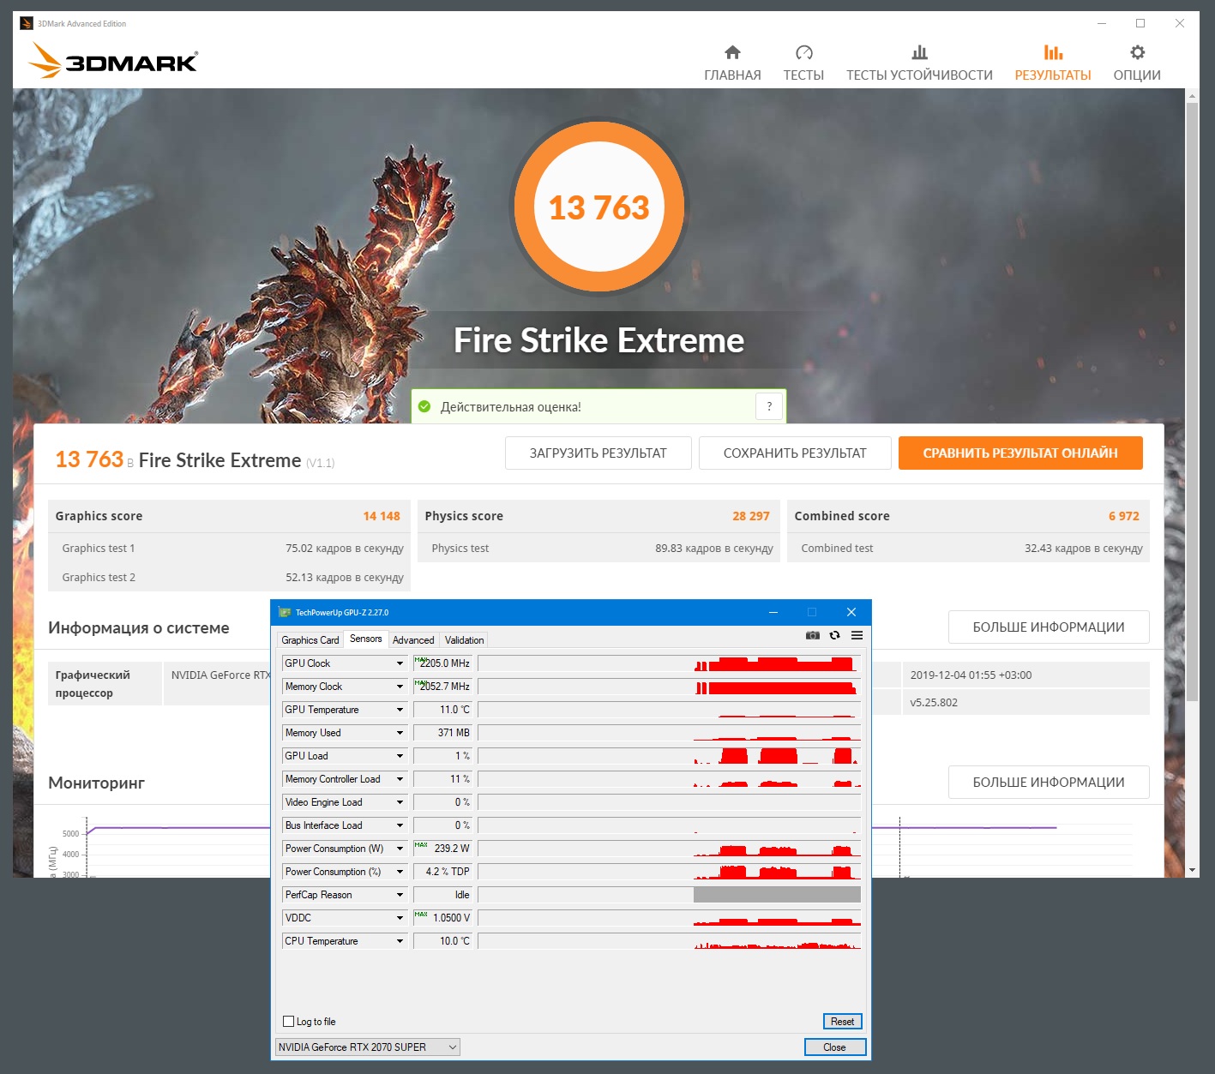Click the version v5.25.802 text

(934, 703)
